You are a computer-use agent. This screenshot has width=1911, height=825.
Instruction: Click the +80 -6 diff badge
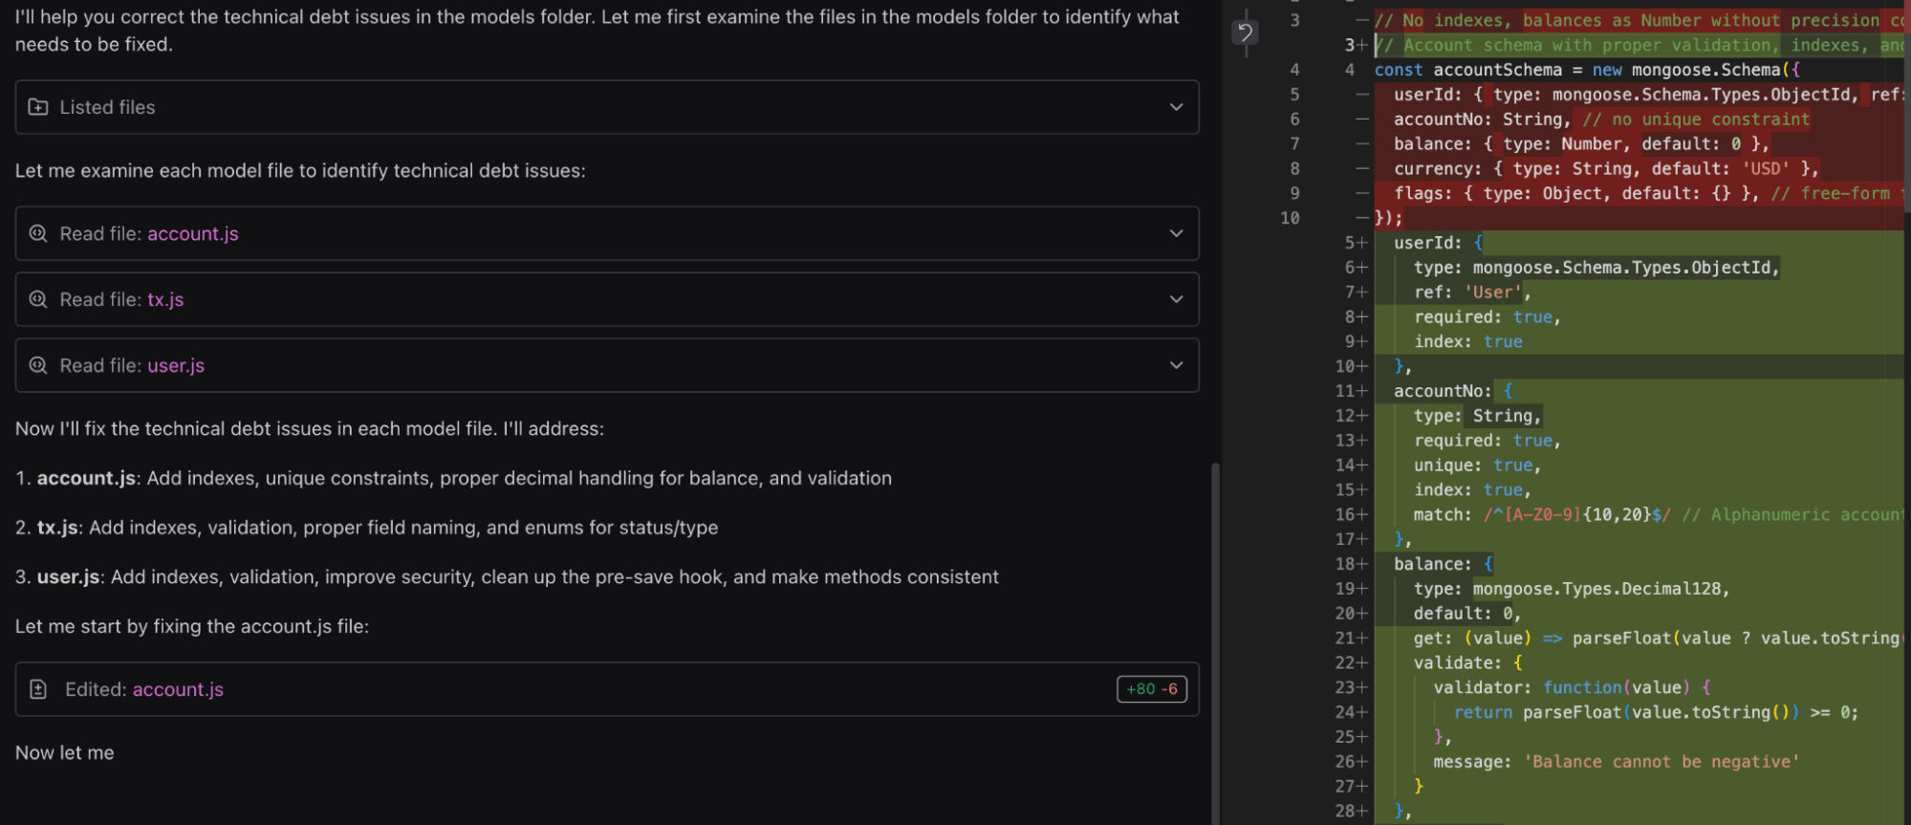pos(1151,689)
